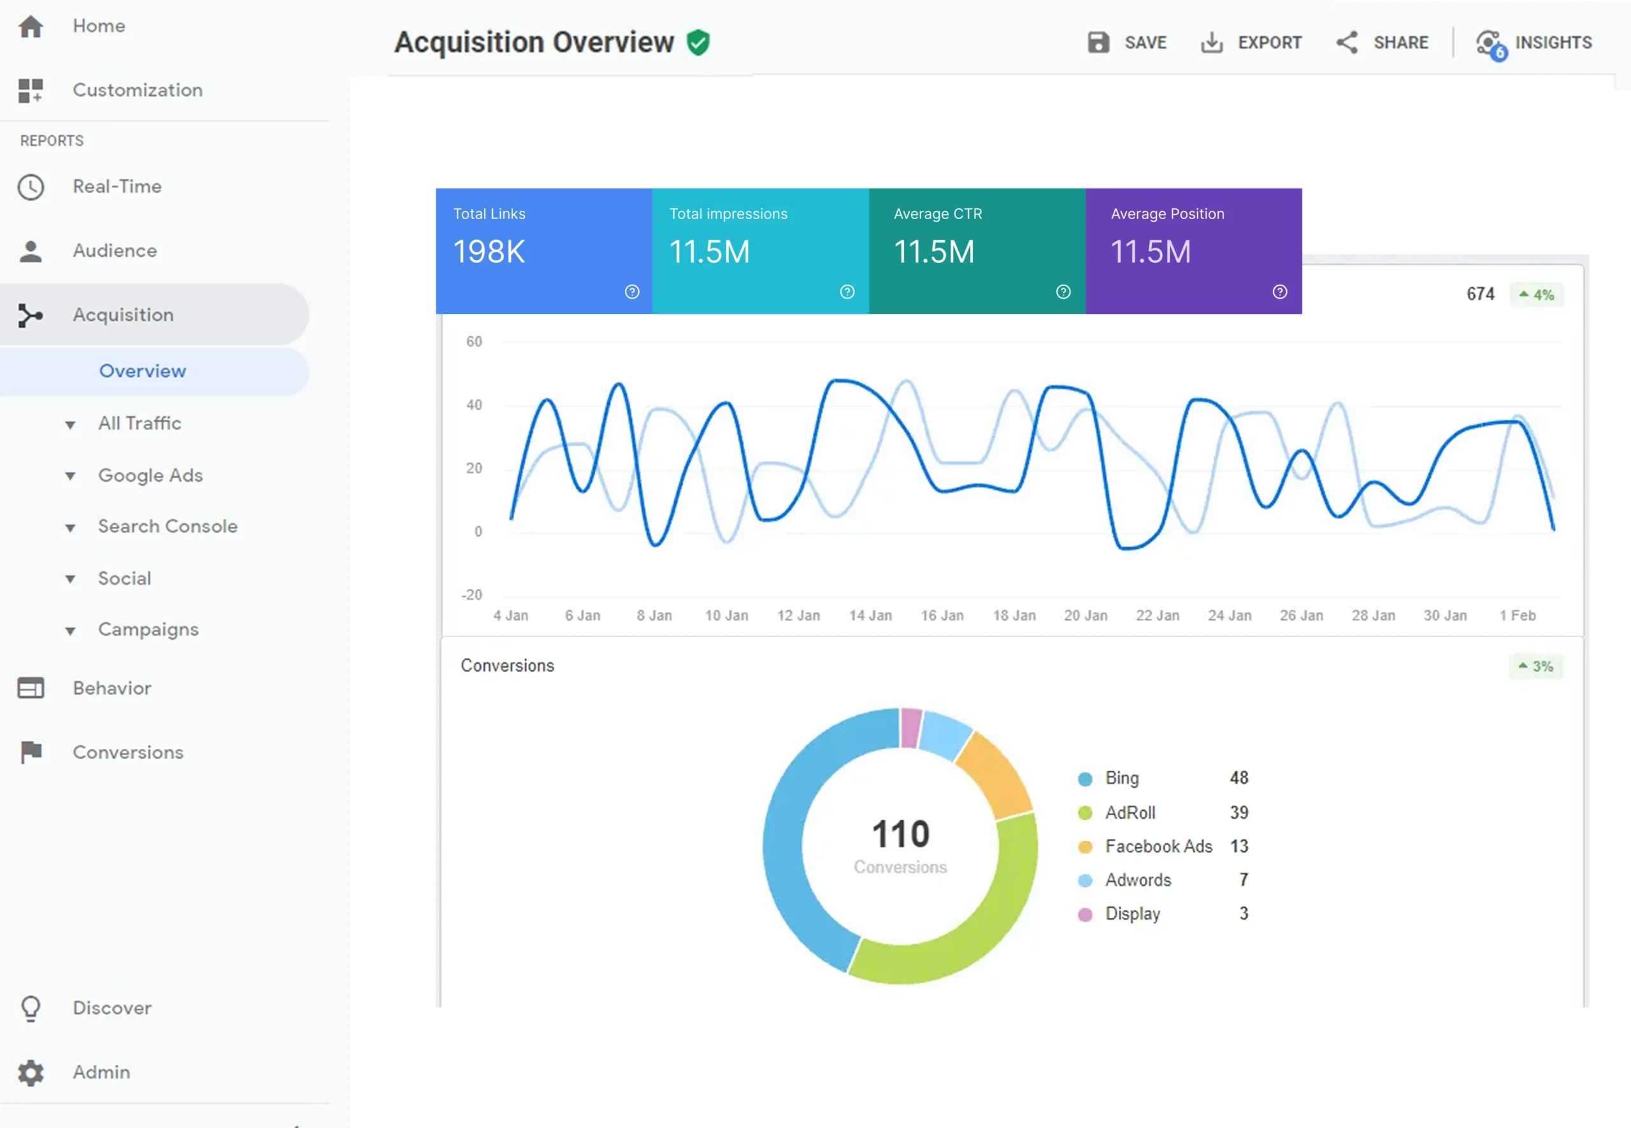Image resolution: width=1631 pixels, height=1128 pixels.
Task: Click the EXPORT button
Action: (1251, 43)
